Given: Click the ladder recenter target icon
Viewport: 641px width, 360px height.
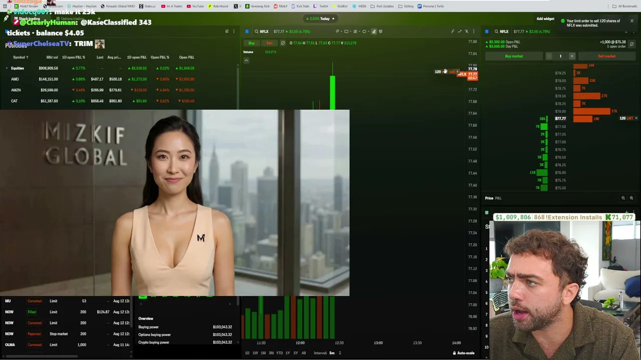Looking at the screenshot, I should pyautogui.click(x=631, y=198).
